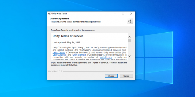
Task: Open the Unity Teams link
Action: pyautogui.click(x=59, y=52)
